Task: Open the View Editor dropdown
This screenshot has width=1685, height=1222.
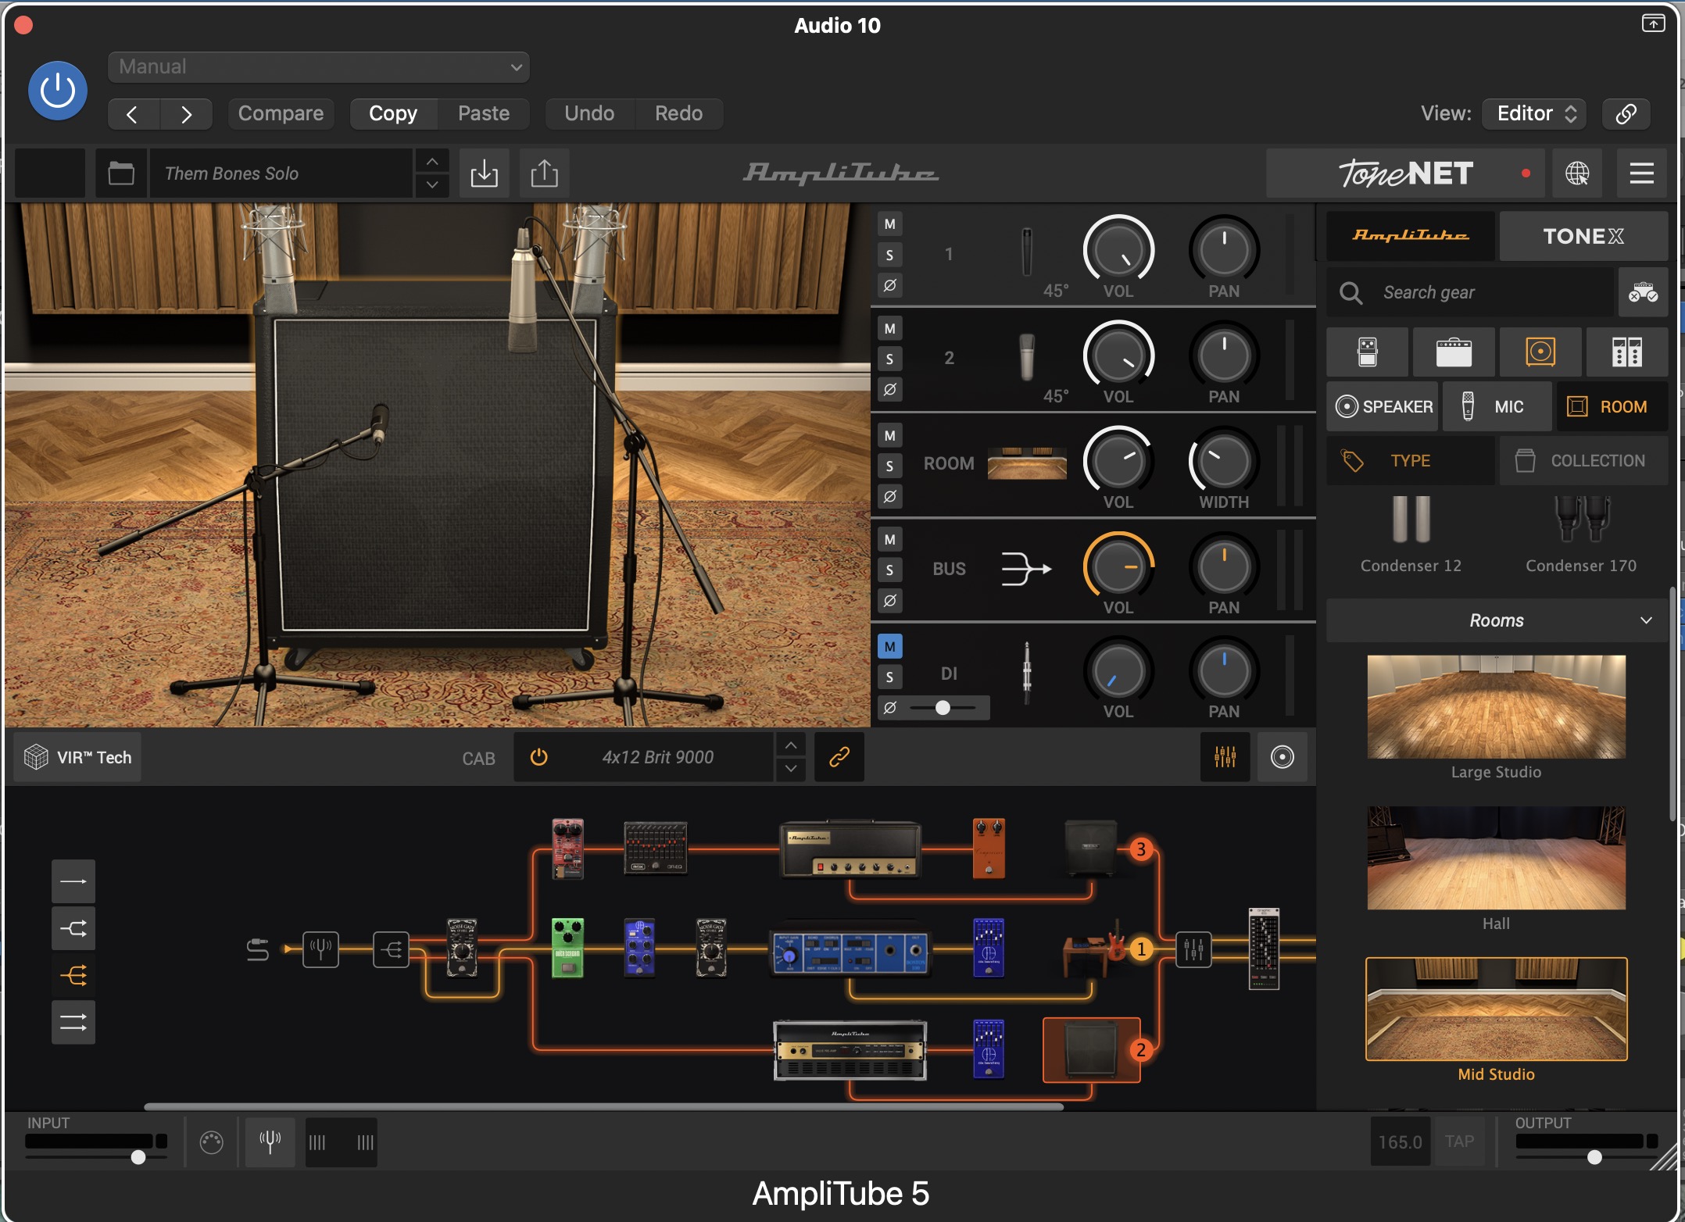Action: tap(1535, 114)
